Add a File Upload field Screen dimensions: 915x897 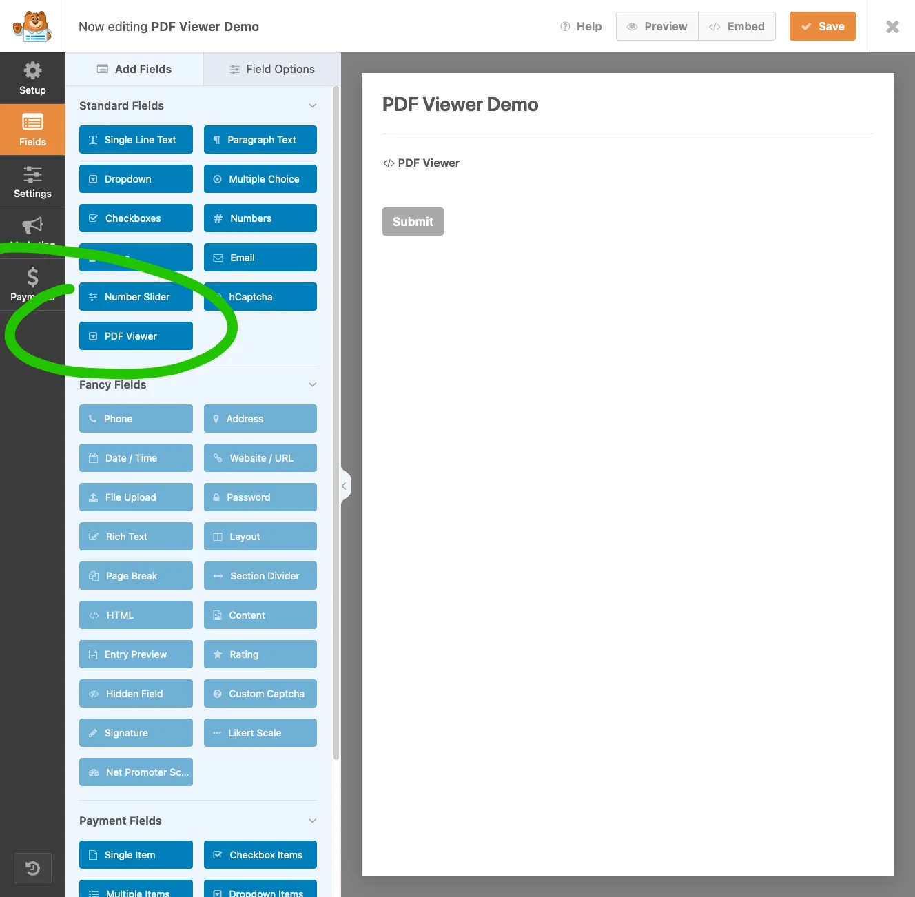(x=136, y=497)
